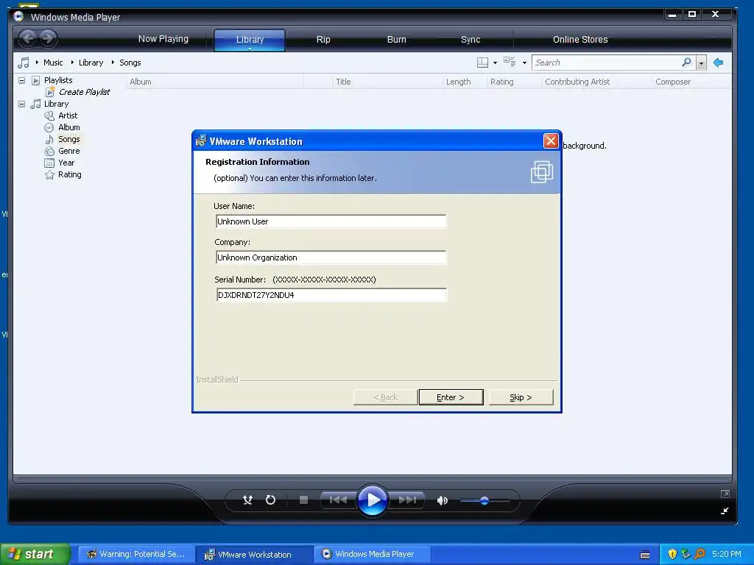This screenshot has height=565, width=754.
Task: Switch to Warning: Potential Se... taskbar item
Action: click(136, 554)
